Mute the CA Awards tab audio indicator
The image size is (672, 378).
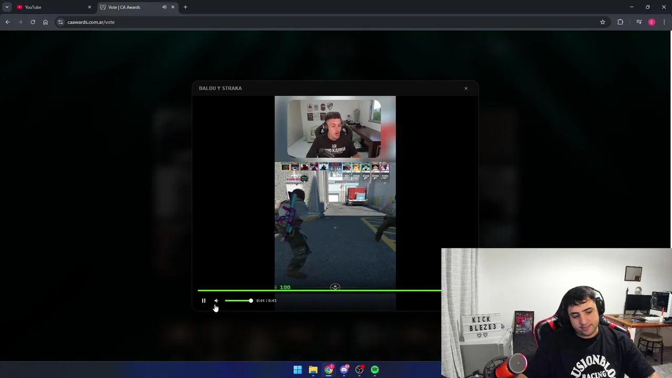[x=164, y=7]
